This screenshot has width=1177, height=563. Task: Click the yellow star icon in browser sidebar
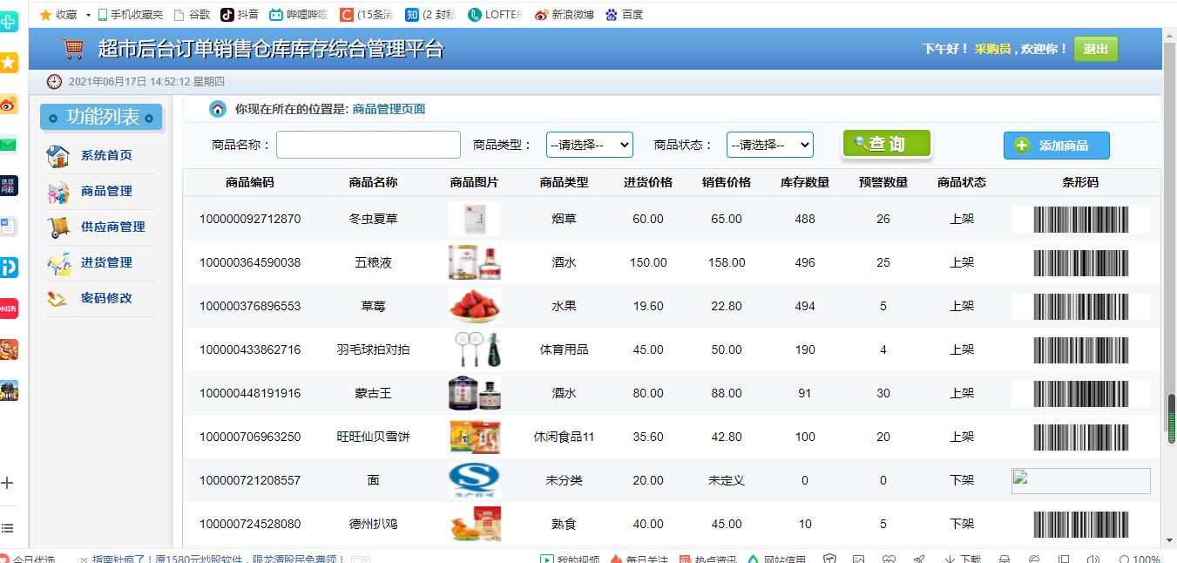[9, 63]
